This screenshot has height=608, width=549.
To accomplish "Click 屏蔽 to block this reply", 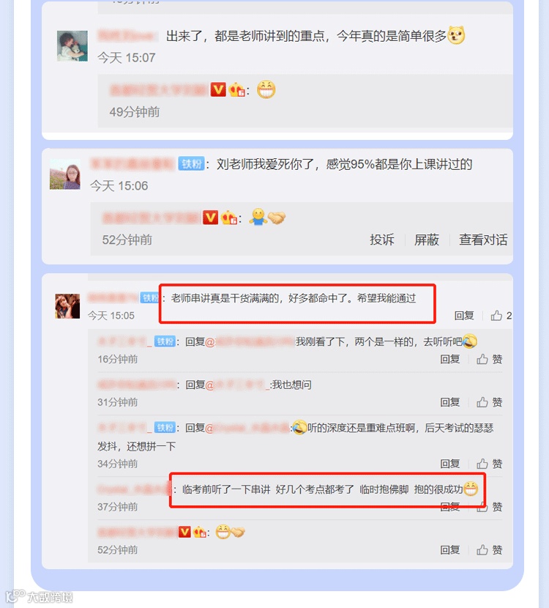I will pos(427,240).
